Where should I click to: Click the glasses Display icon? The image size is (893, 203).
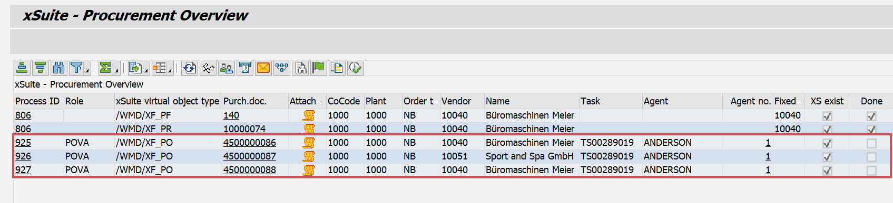coord(208,68)
